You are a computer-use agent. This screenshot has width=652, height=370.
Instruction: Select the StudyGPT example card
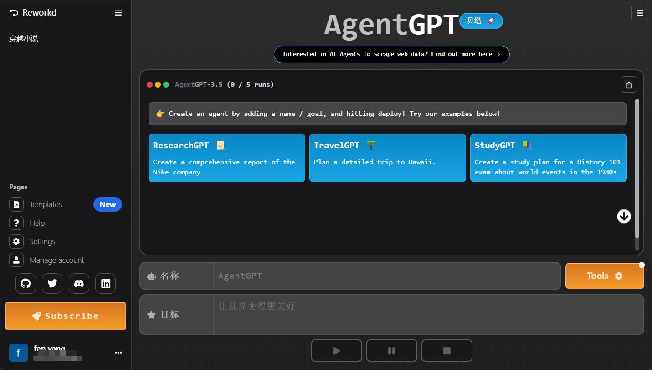pyautogui.click(x=549, y=158)
